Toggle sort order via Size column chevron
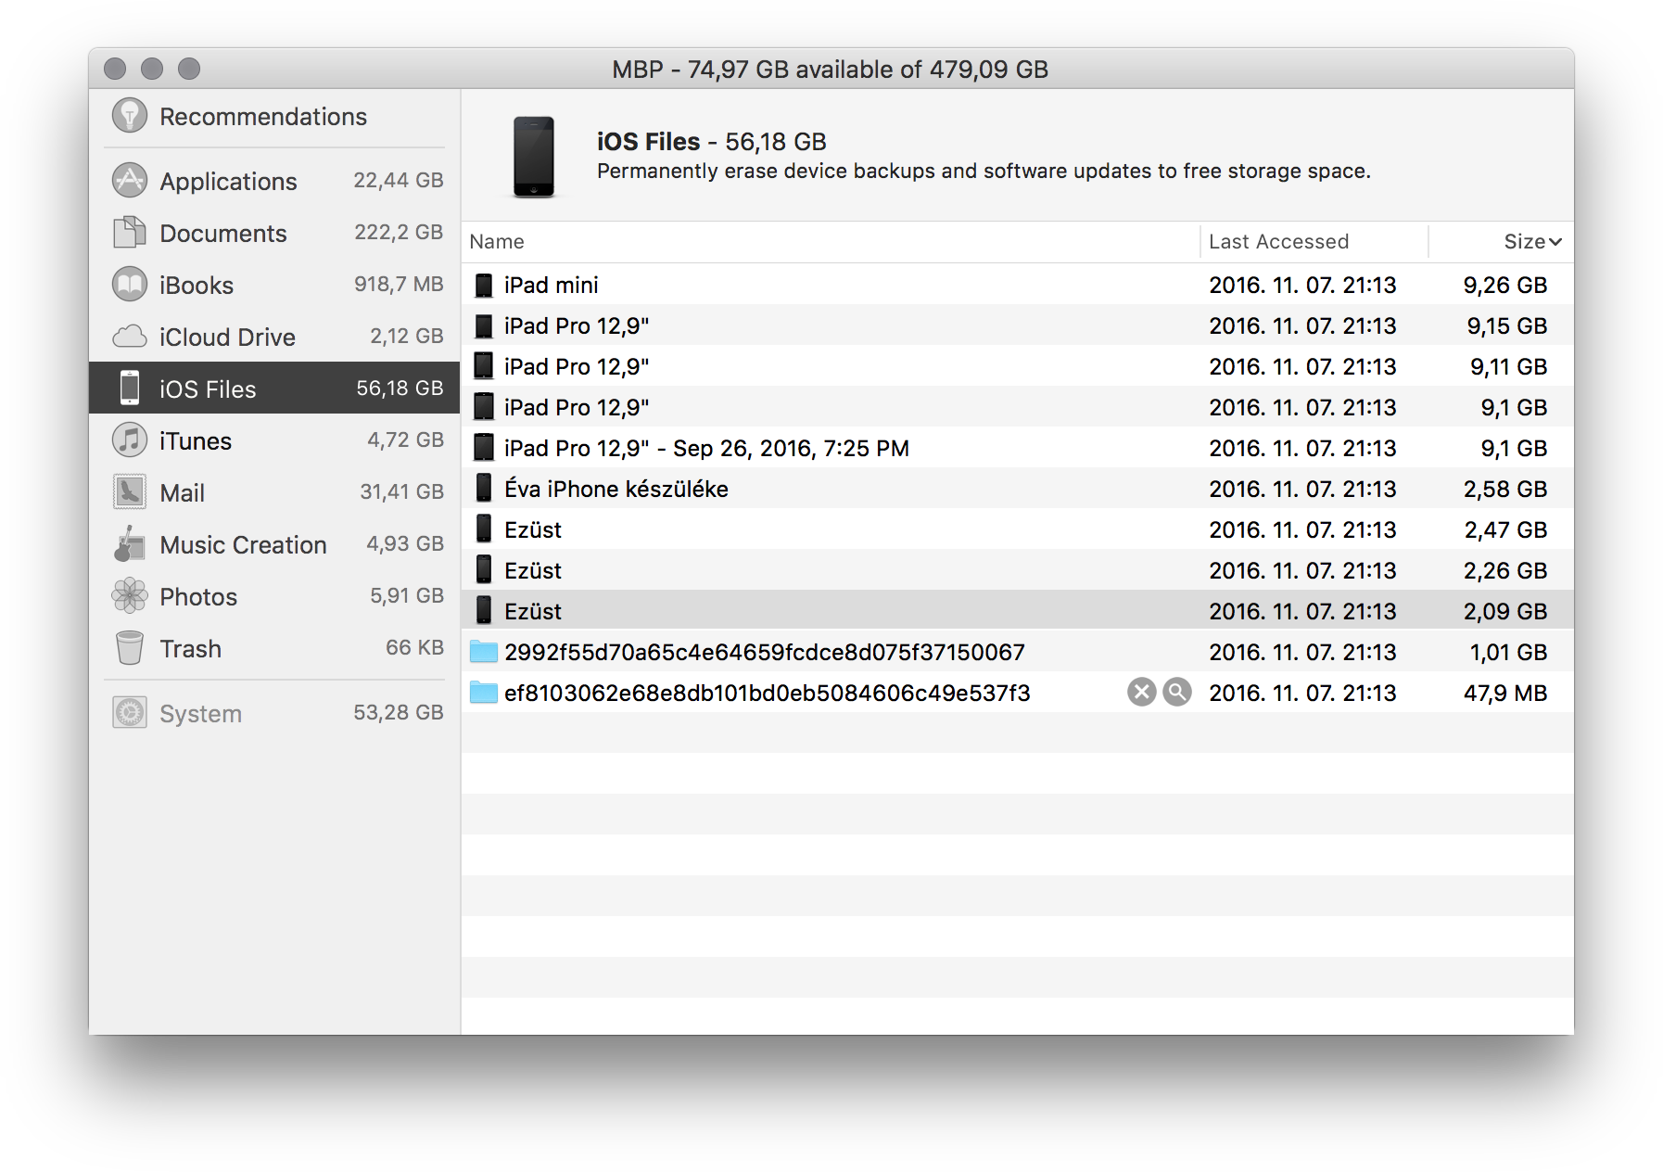 1555,242
